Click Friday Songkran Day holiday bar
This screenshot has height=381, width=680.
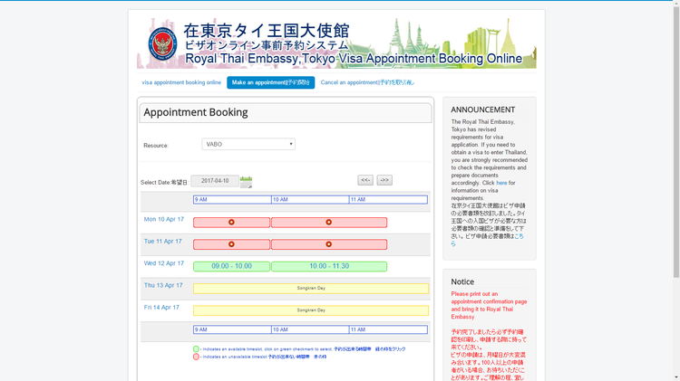click(311, 310)
